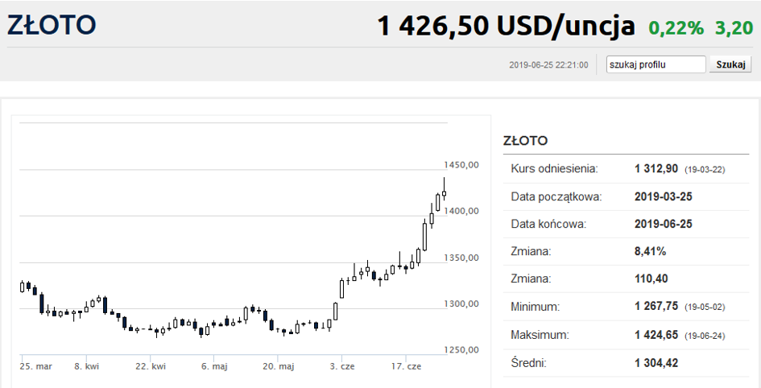Click the 3. cze axis label

pos(342,366)
